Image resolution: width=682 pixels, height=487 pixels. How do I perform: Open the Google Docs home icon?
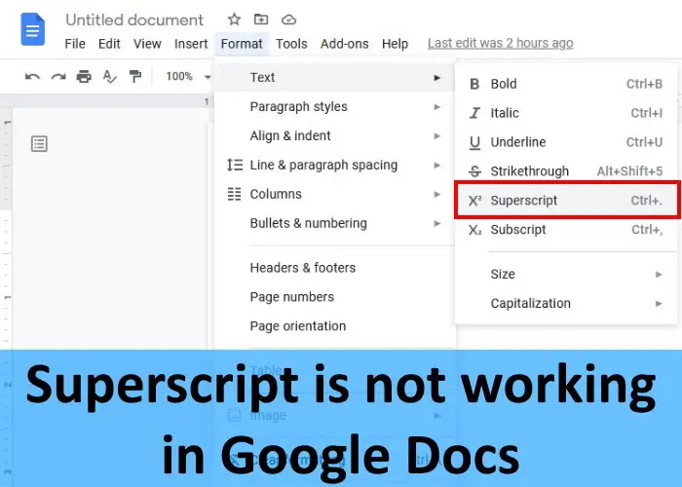[x=32, y=29]
